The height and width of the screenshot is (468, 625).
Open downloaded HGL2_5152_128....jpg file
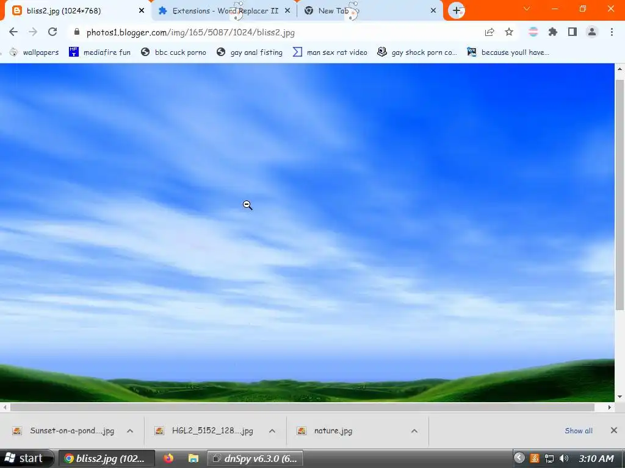pos(212,431)
